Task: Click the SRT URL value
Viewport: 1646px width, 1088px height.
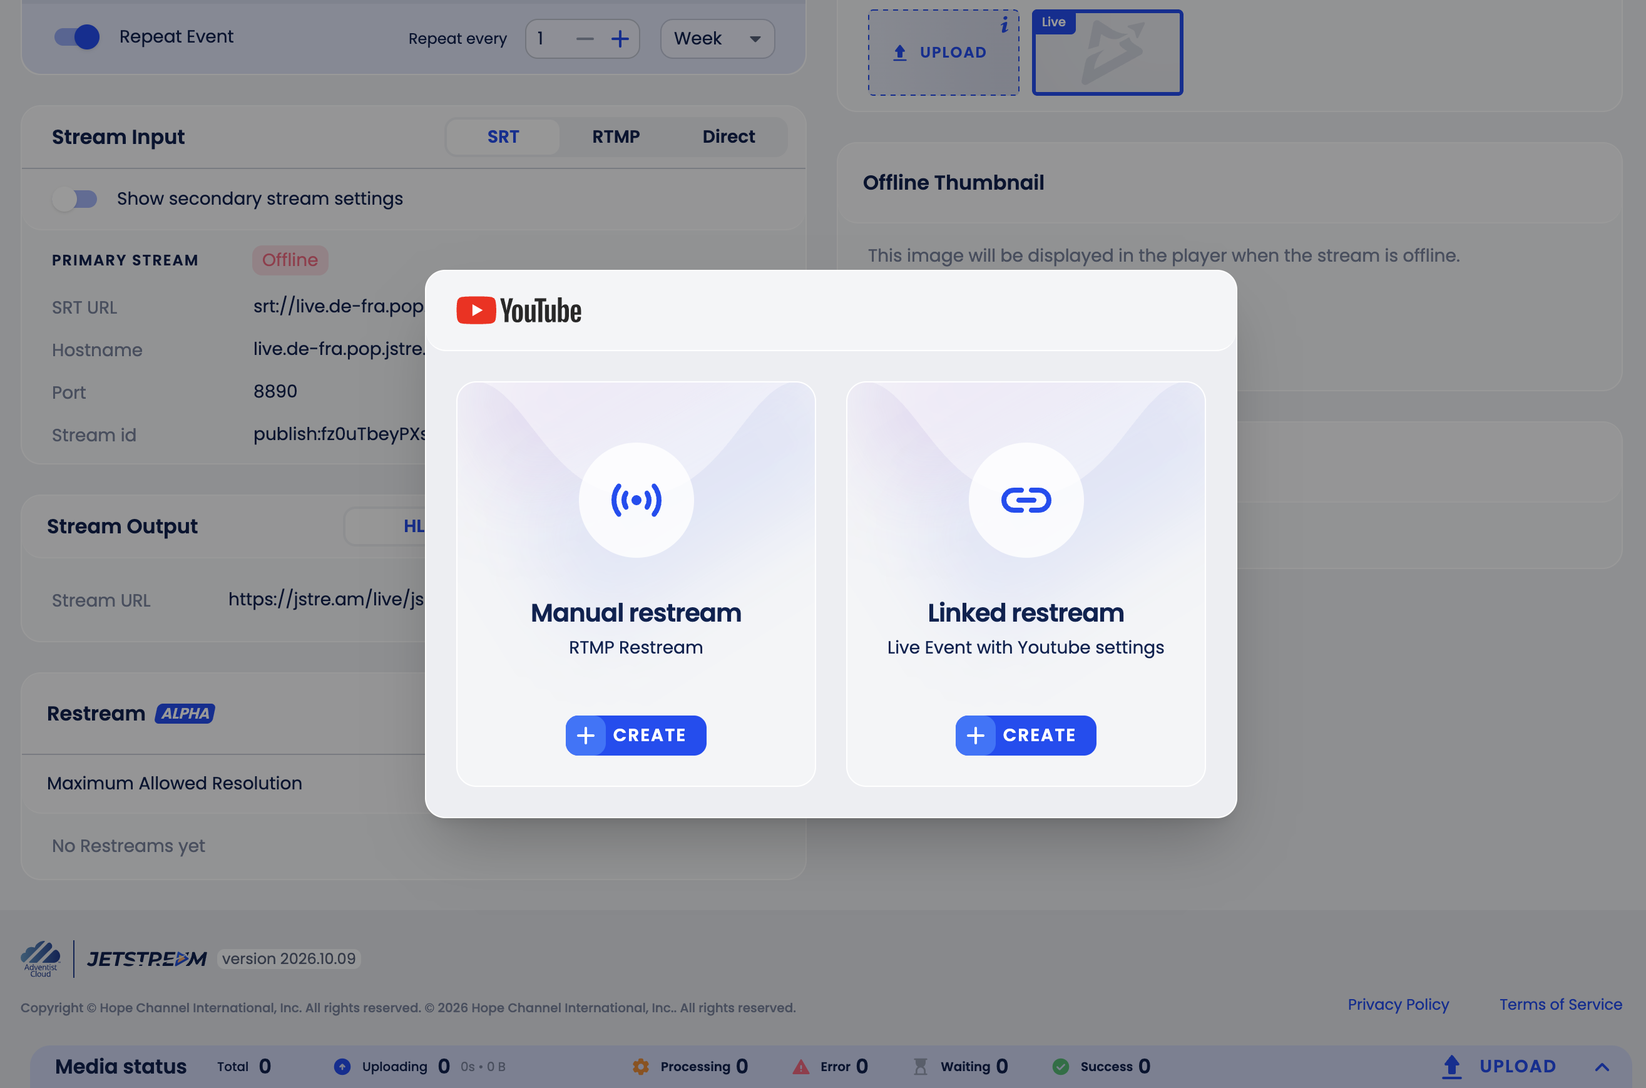Action: pos(339,306)
